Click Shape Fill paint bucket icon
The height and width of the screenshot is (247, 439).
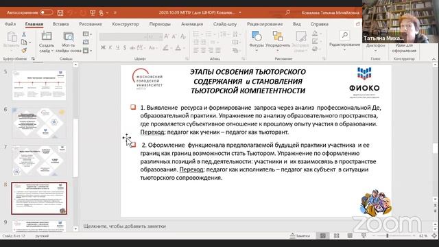315,34
